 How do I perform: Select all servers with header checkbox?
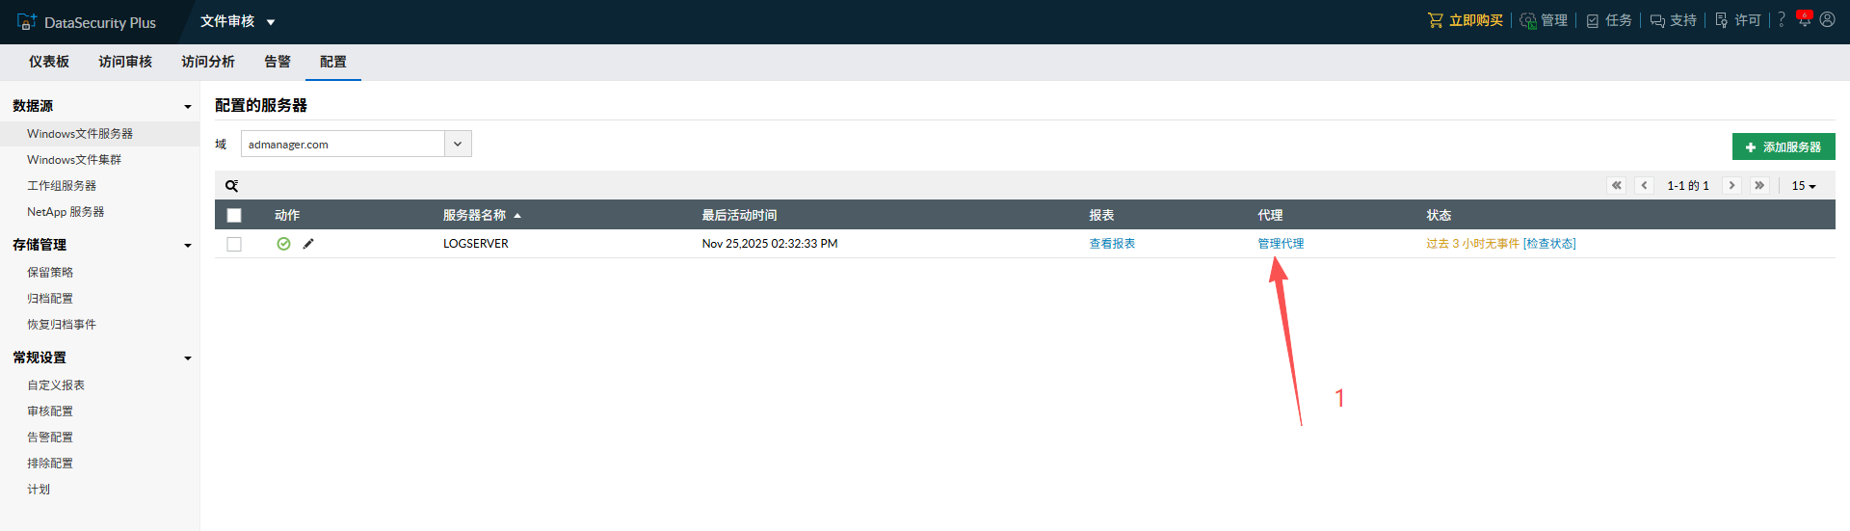point(234,215)
